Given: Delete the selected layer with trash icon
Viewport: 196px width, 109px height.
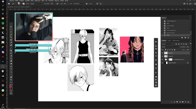Looking at the screenshot, I should tap(188, 102).
